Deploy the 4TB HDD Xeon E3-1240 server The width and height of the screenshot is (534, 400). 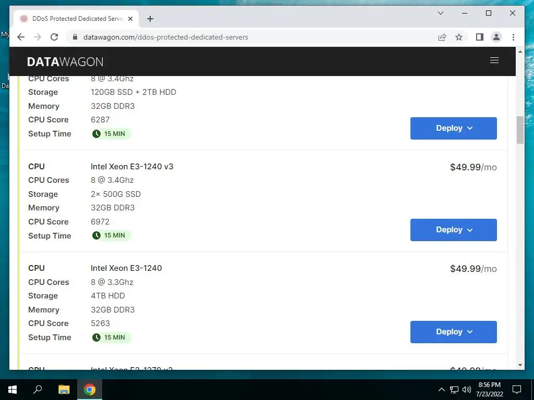(x=453, y=332)
